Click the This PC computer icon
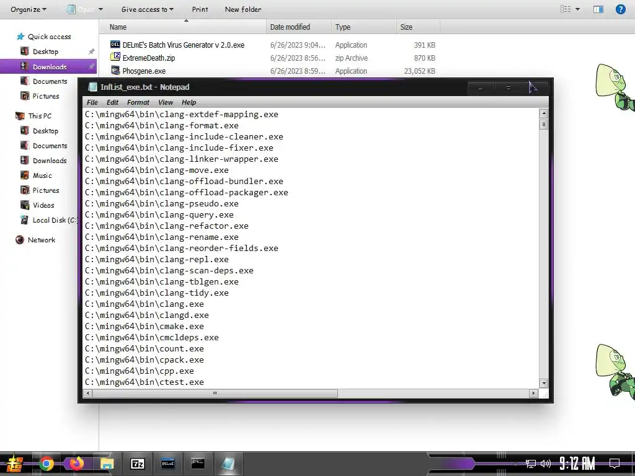The height and width of the screenshot is (476, 635). tap(20, 116)
